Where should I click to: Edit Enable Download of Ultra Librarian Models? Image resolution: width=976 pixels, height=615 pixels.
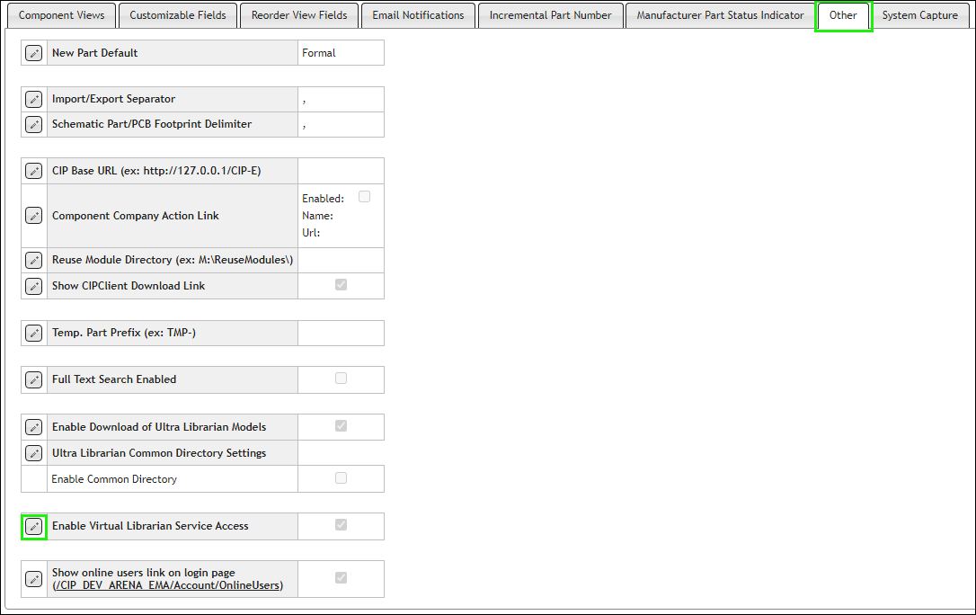pyautogui.click(x=33, y=426)
